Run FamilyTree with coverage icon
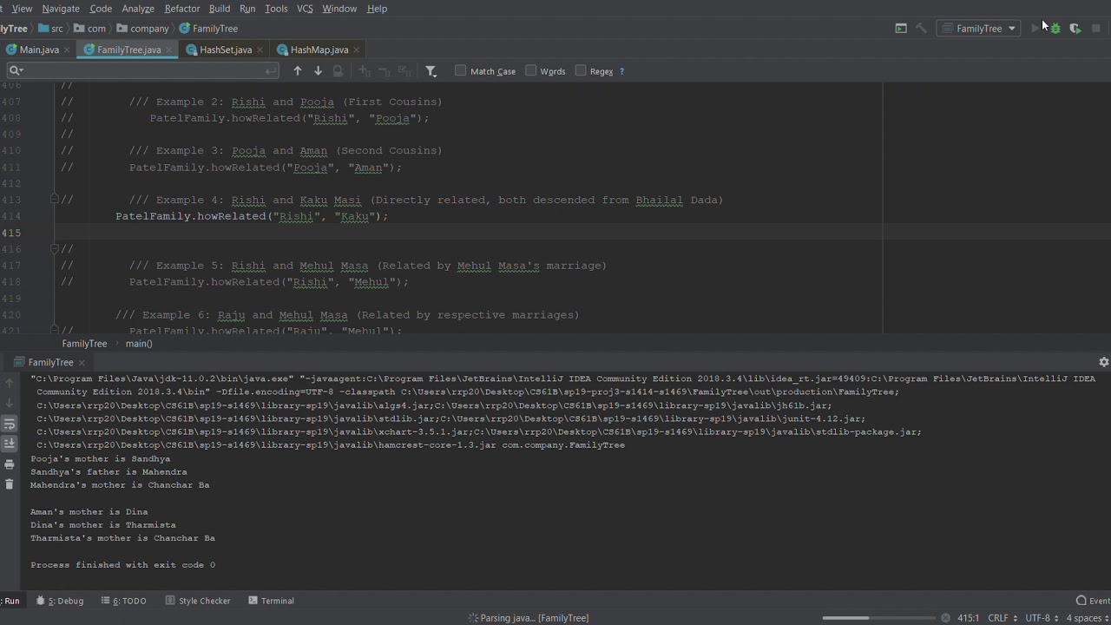Image resolution: width=1111 pixels, height=625 pixels. pyautogui.click(x=1075, y=29)
